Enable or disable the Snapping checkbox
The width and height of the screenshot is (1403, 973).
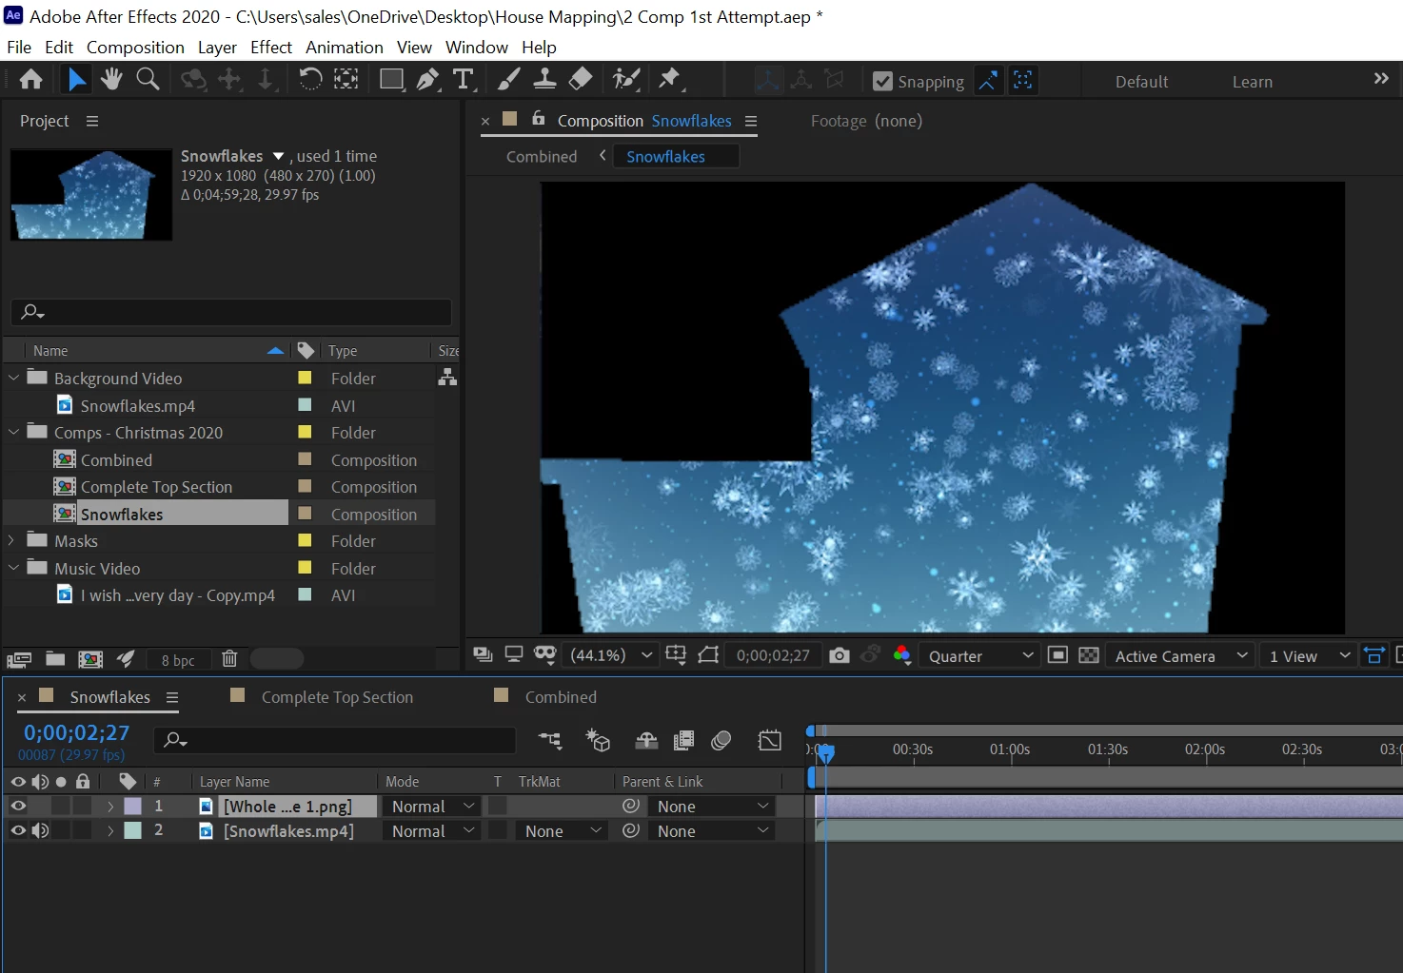coord(882,82)
